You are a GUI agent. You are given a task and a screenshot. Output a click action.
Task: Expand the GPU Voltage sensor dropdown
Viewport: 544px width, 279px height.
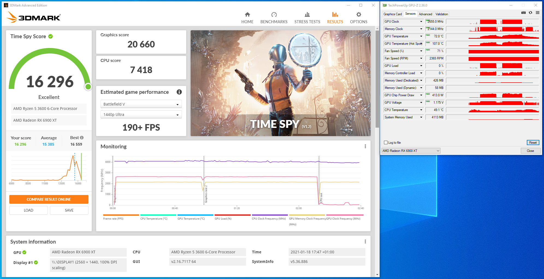[x=421, y=103]
